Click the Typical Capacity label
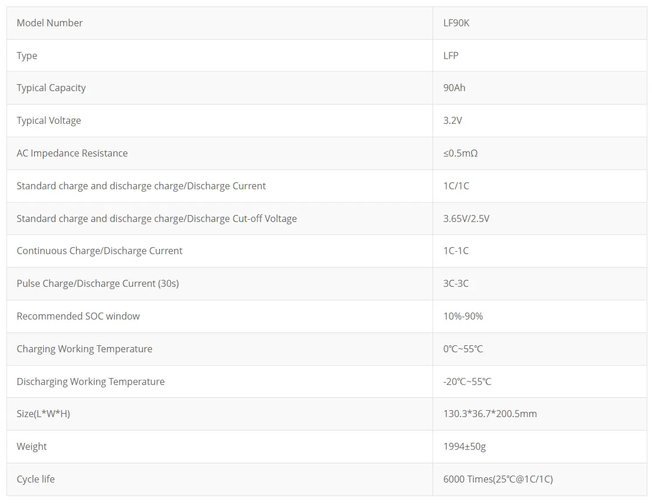Image resolution: width=652 pixels, height=503 pixels. [x=51, y=88]
